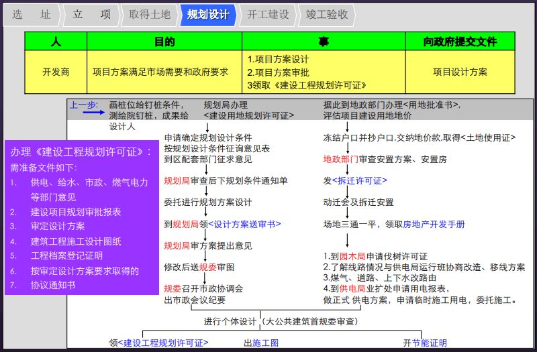Viewport: 537px width, 352px height.
Task: Click the 上一步 previous step link
Action: (83, 105)
